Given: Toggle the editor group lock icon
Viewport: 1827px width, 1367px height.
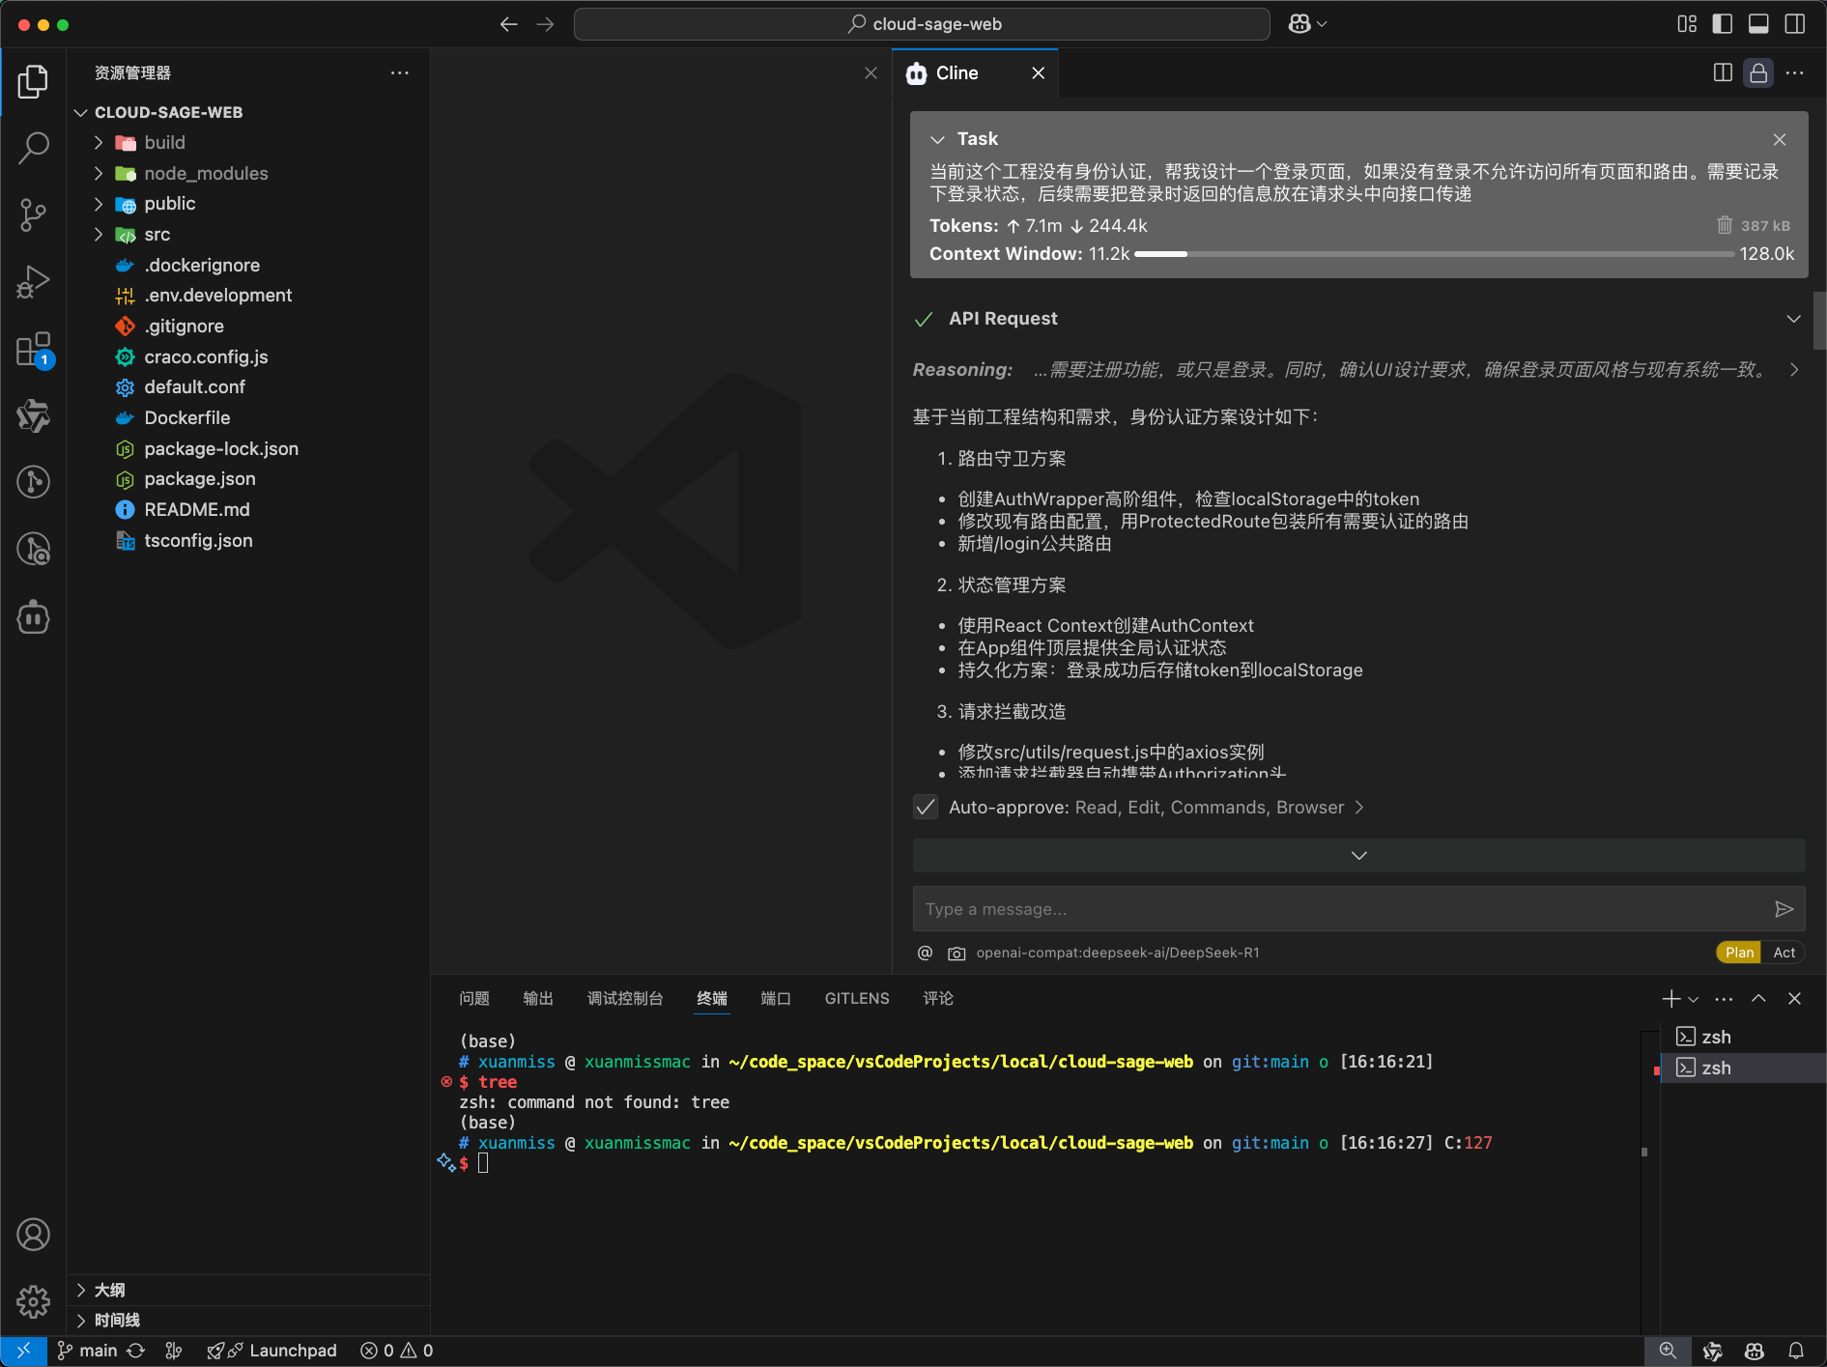Looking at the screenshot, I should 1758,73.
